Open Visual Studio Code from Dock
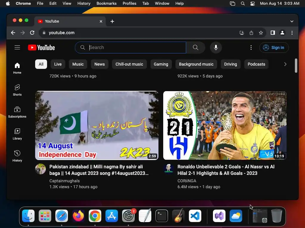Image resolution: width=305 pixels, height=228 pixels. 195,216
